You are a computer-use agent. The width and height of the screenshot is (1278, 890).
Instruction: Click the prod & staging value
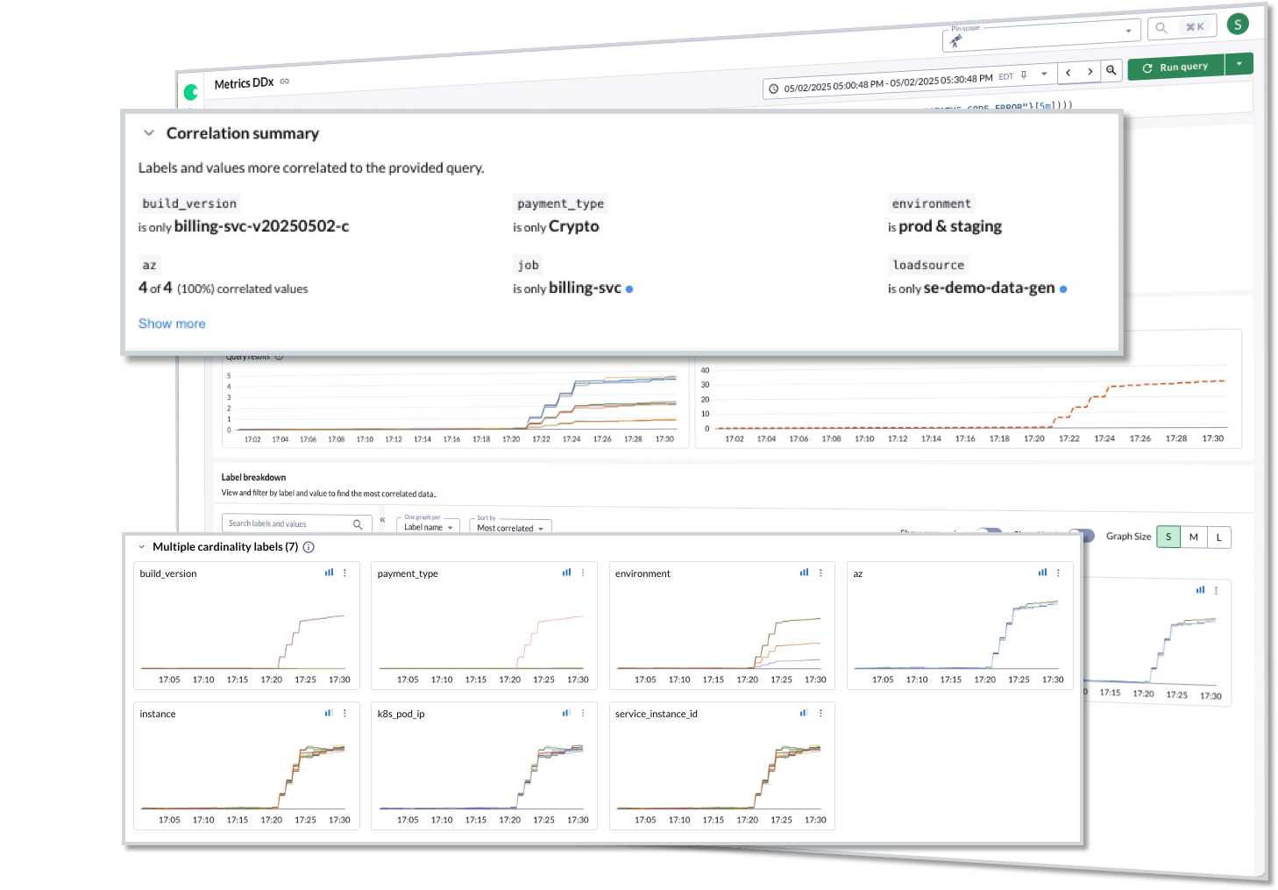tap(950, 226)
